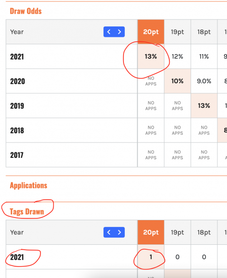Select 18pt column header in Tags Drawn
227x278 pixels.
[x=204, y=232]
